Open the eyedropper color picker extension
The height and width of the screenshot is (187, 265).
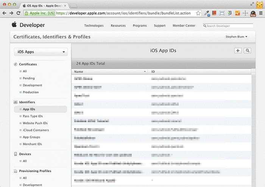click(207, 13)
